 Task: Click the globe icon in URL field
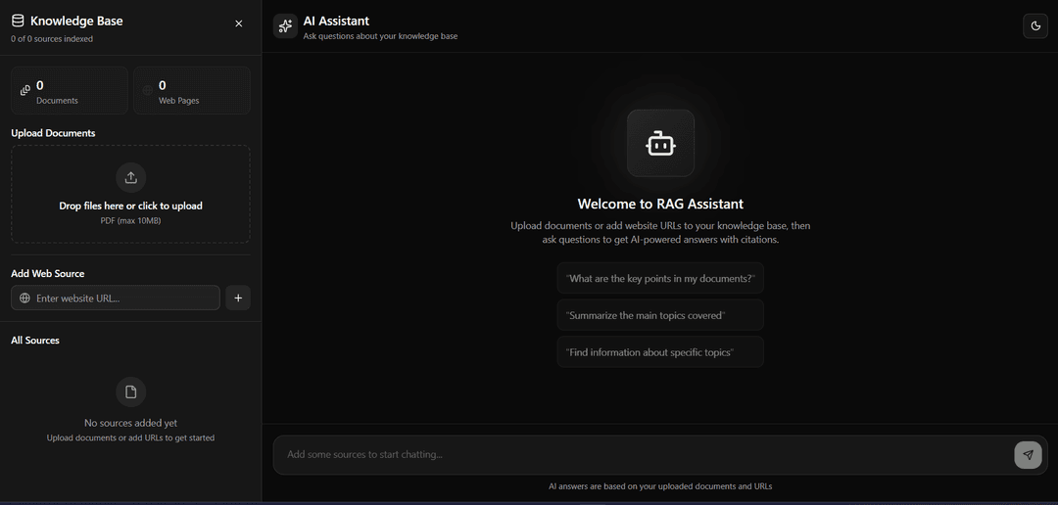coord(25,298)
